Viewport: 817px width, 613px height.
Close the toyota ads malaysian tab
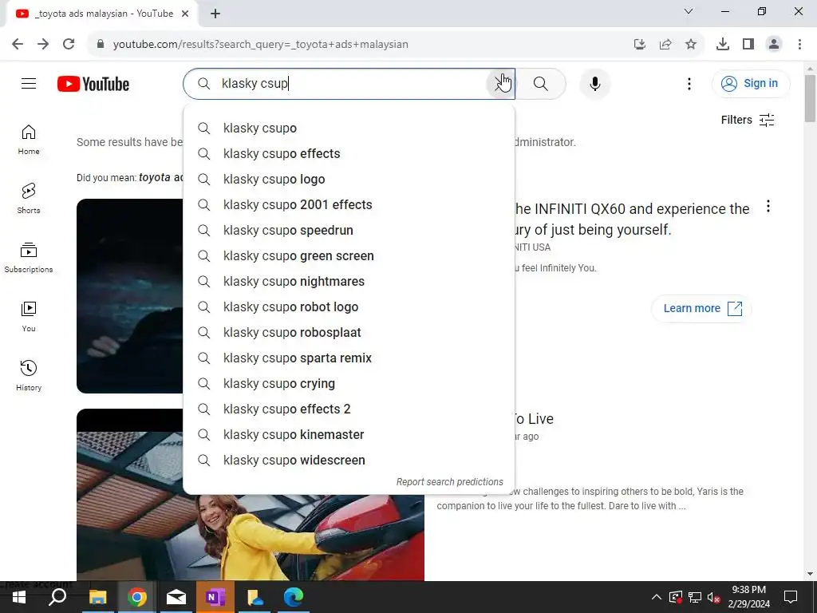pyautogui.click(x=185, y=14)
